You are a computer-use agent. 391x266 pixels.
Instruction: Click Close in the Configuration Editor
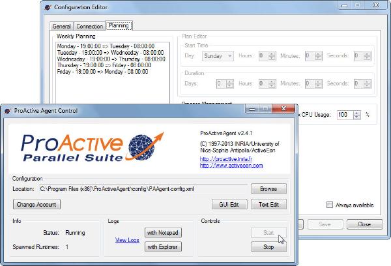pyautogui.click(x=364, y=224)
